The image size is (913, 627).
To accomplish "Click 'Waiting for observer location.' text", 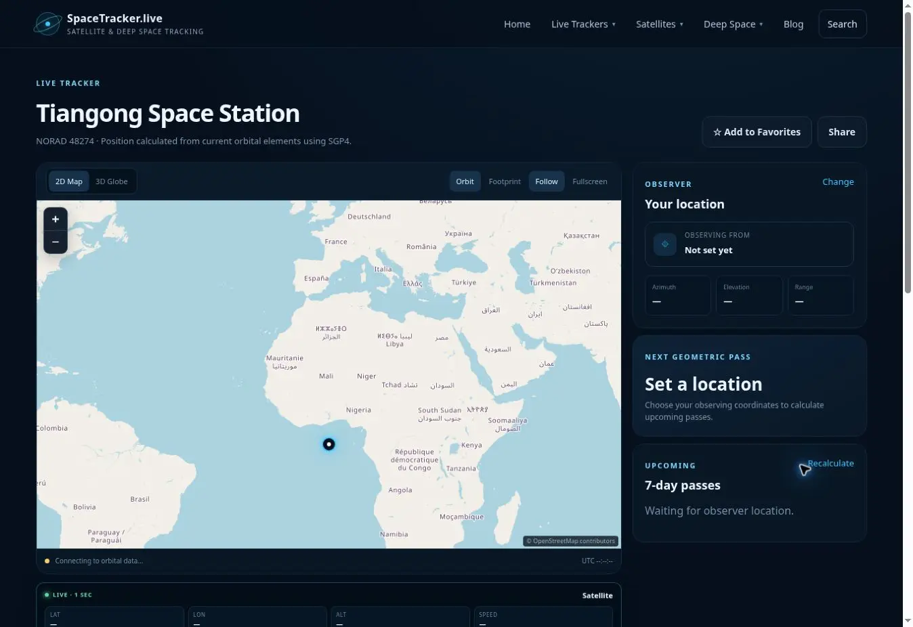I will click(719, 511).
